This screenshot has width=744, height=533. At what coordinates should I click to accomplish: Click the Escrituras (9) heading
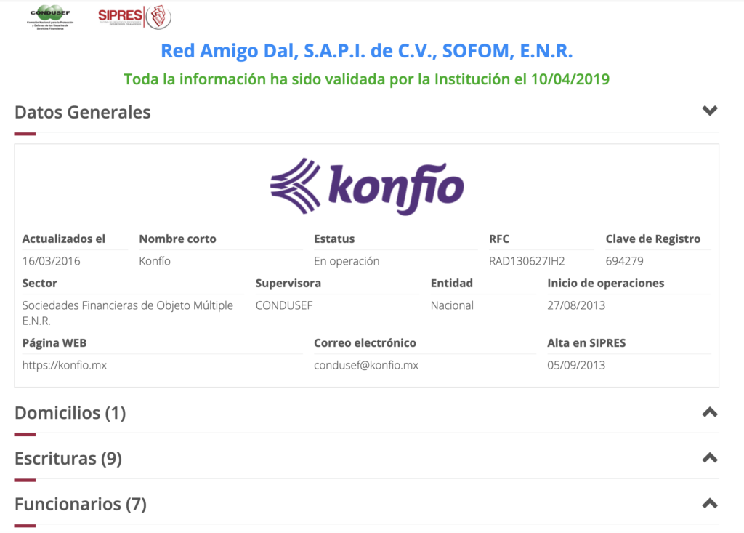(68, 458)
